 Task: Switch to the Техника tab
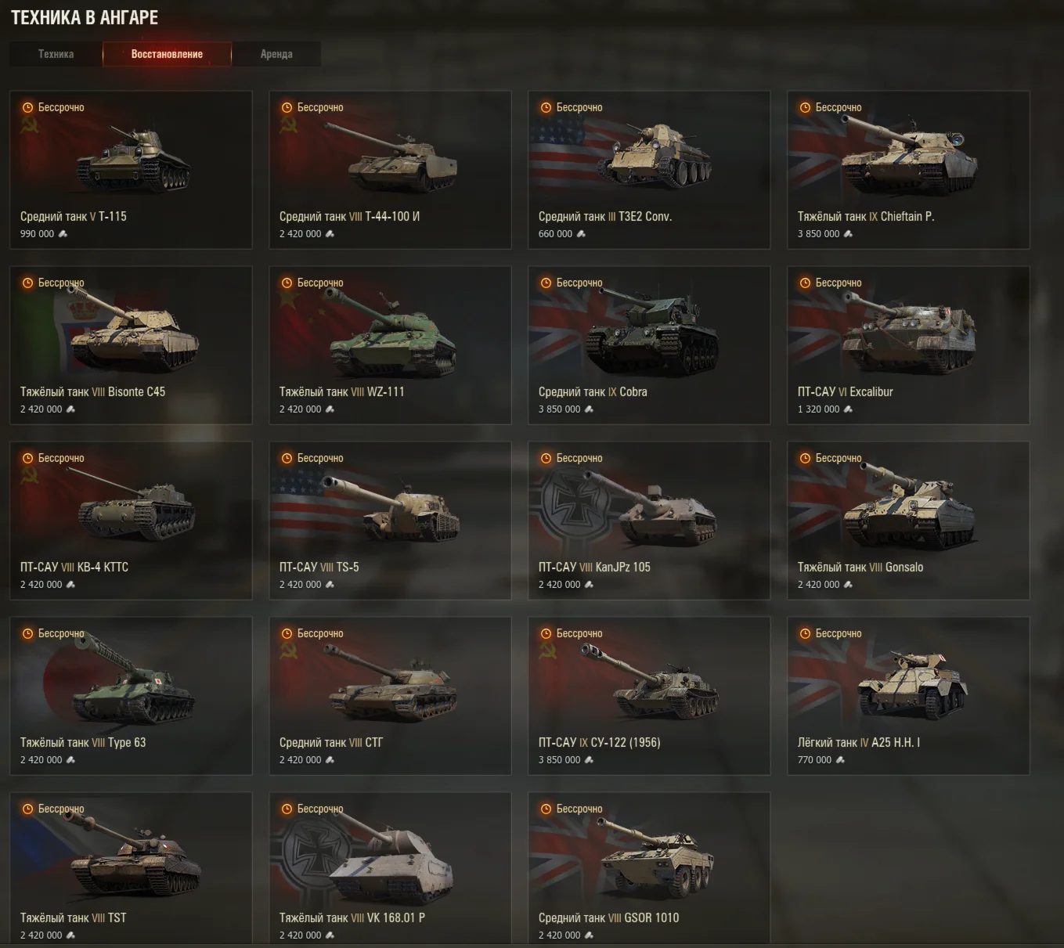56,54
